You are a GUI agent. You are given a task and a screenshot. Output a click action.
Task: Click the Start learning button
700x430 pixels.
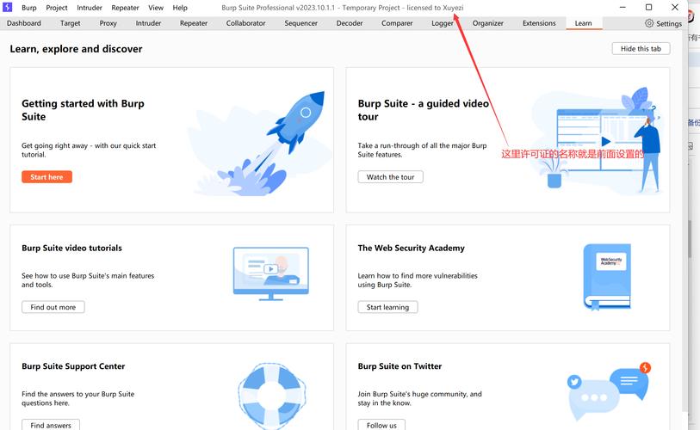388,307
